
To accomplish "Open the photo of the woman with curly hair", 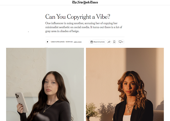I will pyautogui.click(x=125, y=85).
